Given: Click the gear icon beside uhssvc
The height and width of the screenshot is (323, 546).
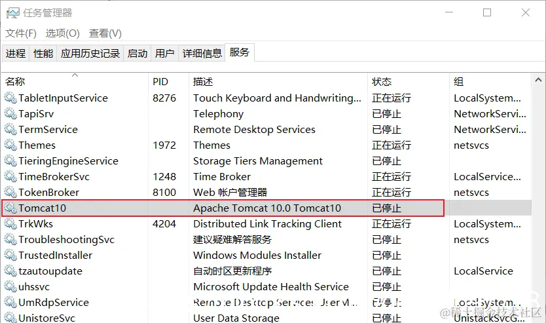Looking at the screenshot, I should tap(10, 286).
